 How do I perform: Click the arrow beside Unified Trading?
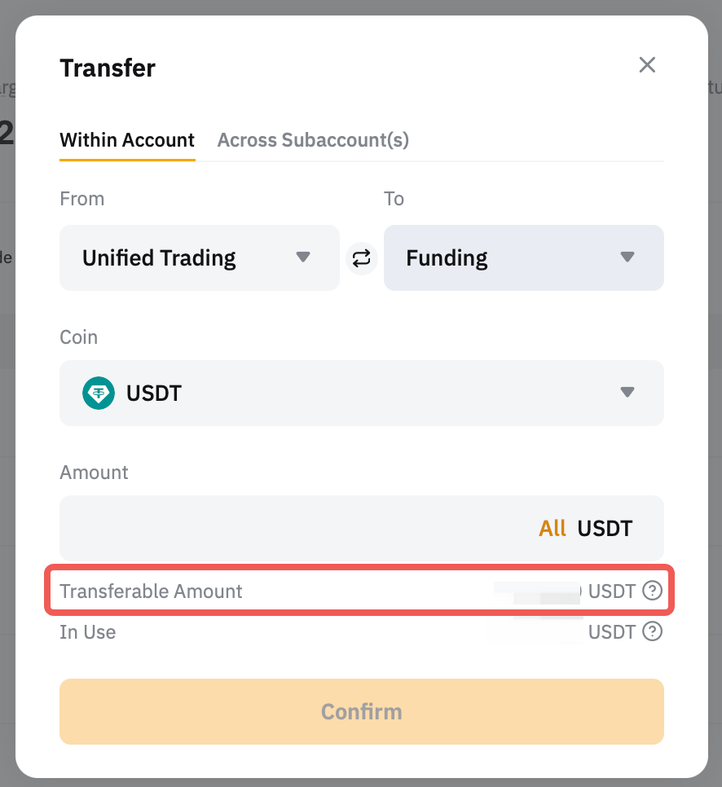tap(303, 257)
